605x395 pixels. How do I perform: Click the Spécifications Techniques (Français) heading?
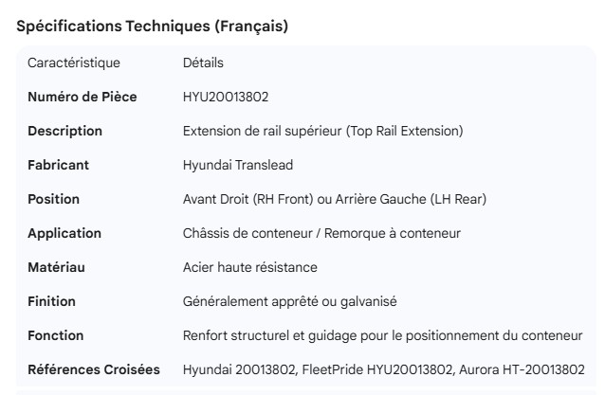[152, 27]
